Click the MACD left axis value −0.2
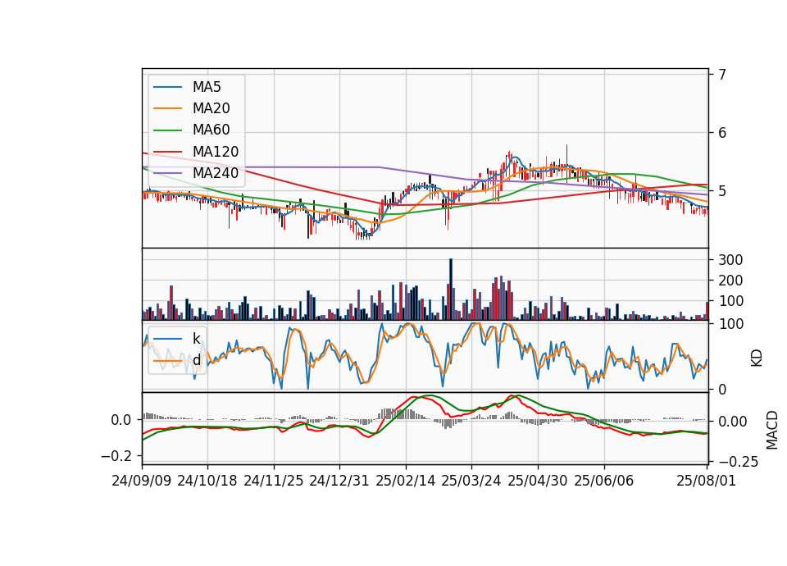The width and height of the screenshot is (787, 566). click(x=116, y=456)
